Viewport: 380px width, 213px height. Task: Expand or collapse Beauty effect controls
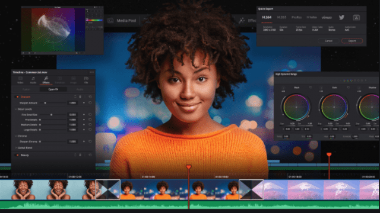click(75, 155)
